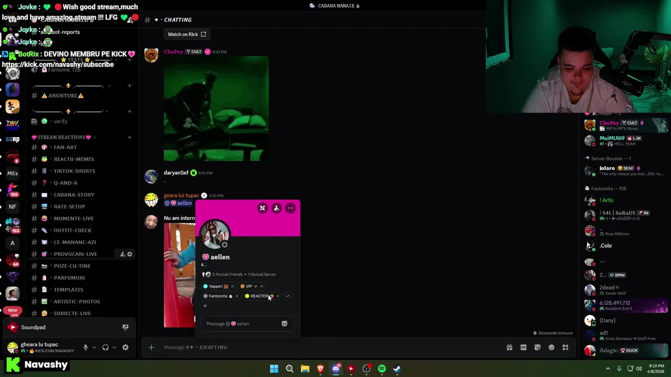
Task: Click ChoPsy's username in the chat
Action: click(x=173, y=52)
